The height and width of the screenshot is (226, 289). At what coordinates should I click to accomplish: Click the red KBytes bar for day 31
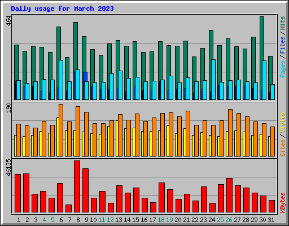272,206
